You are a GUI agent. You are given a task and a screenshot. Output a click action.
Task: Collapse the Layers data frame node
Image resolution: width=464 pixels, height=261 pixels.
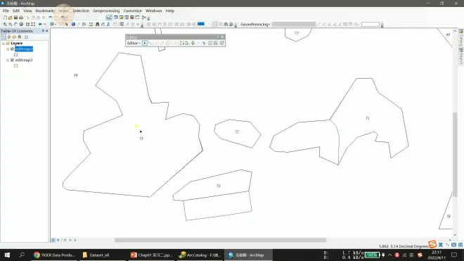point(4,43)
